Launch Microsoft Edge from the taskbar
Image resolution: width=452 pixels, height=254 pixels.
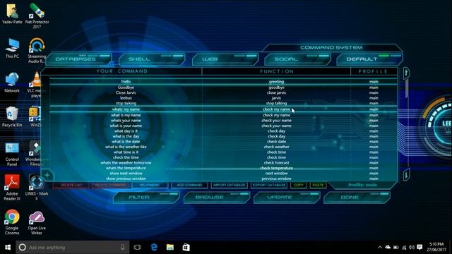point(154,247)
